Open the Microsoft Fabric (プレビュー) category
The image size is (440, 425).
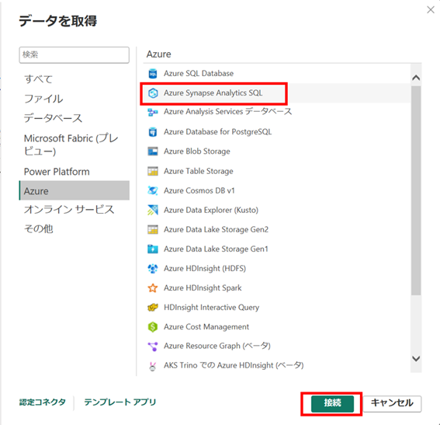pos(71,145)
